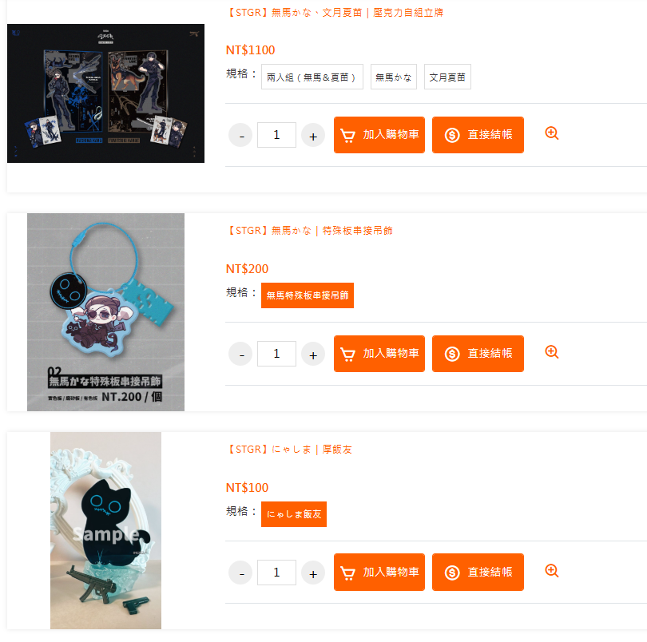Increase quantity of NT$200 keychain
Image resolution: width=647 pixels, height=642 pixels.
click(x=313, y=354)
